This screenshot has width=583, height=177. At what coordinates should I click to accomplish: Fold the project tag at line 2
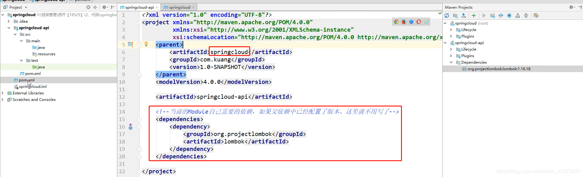pyautogui.click(x=139, y=22)
